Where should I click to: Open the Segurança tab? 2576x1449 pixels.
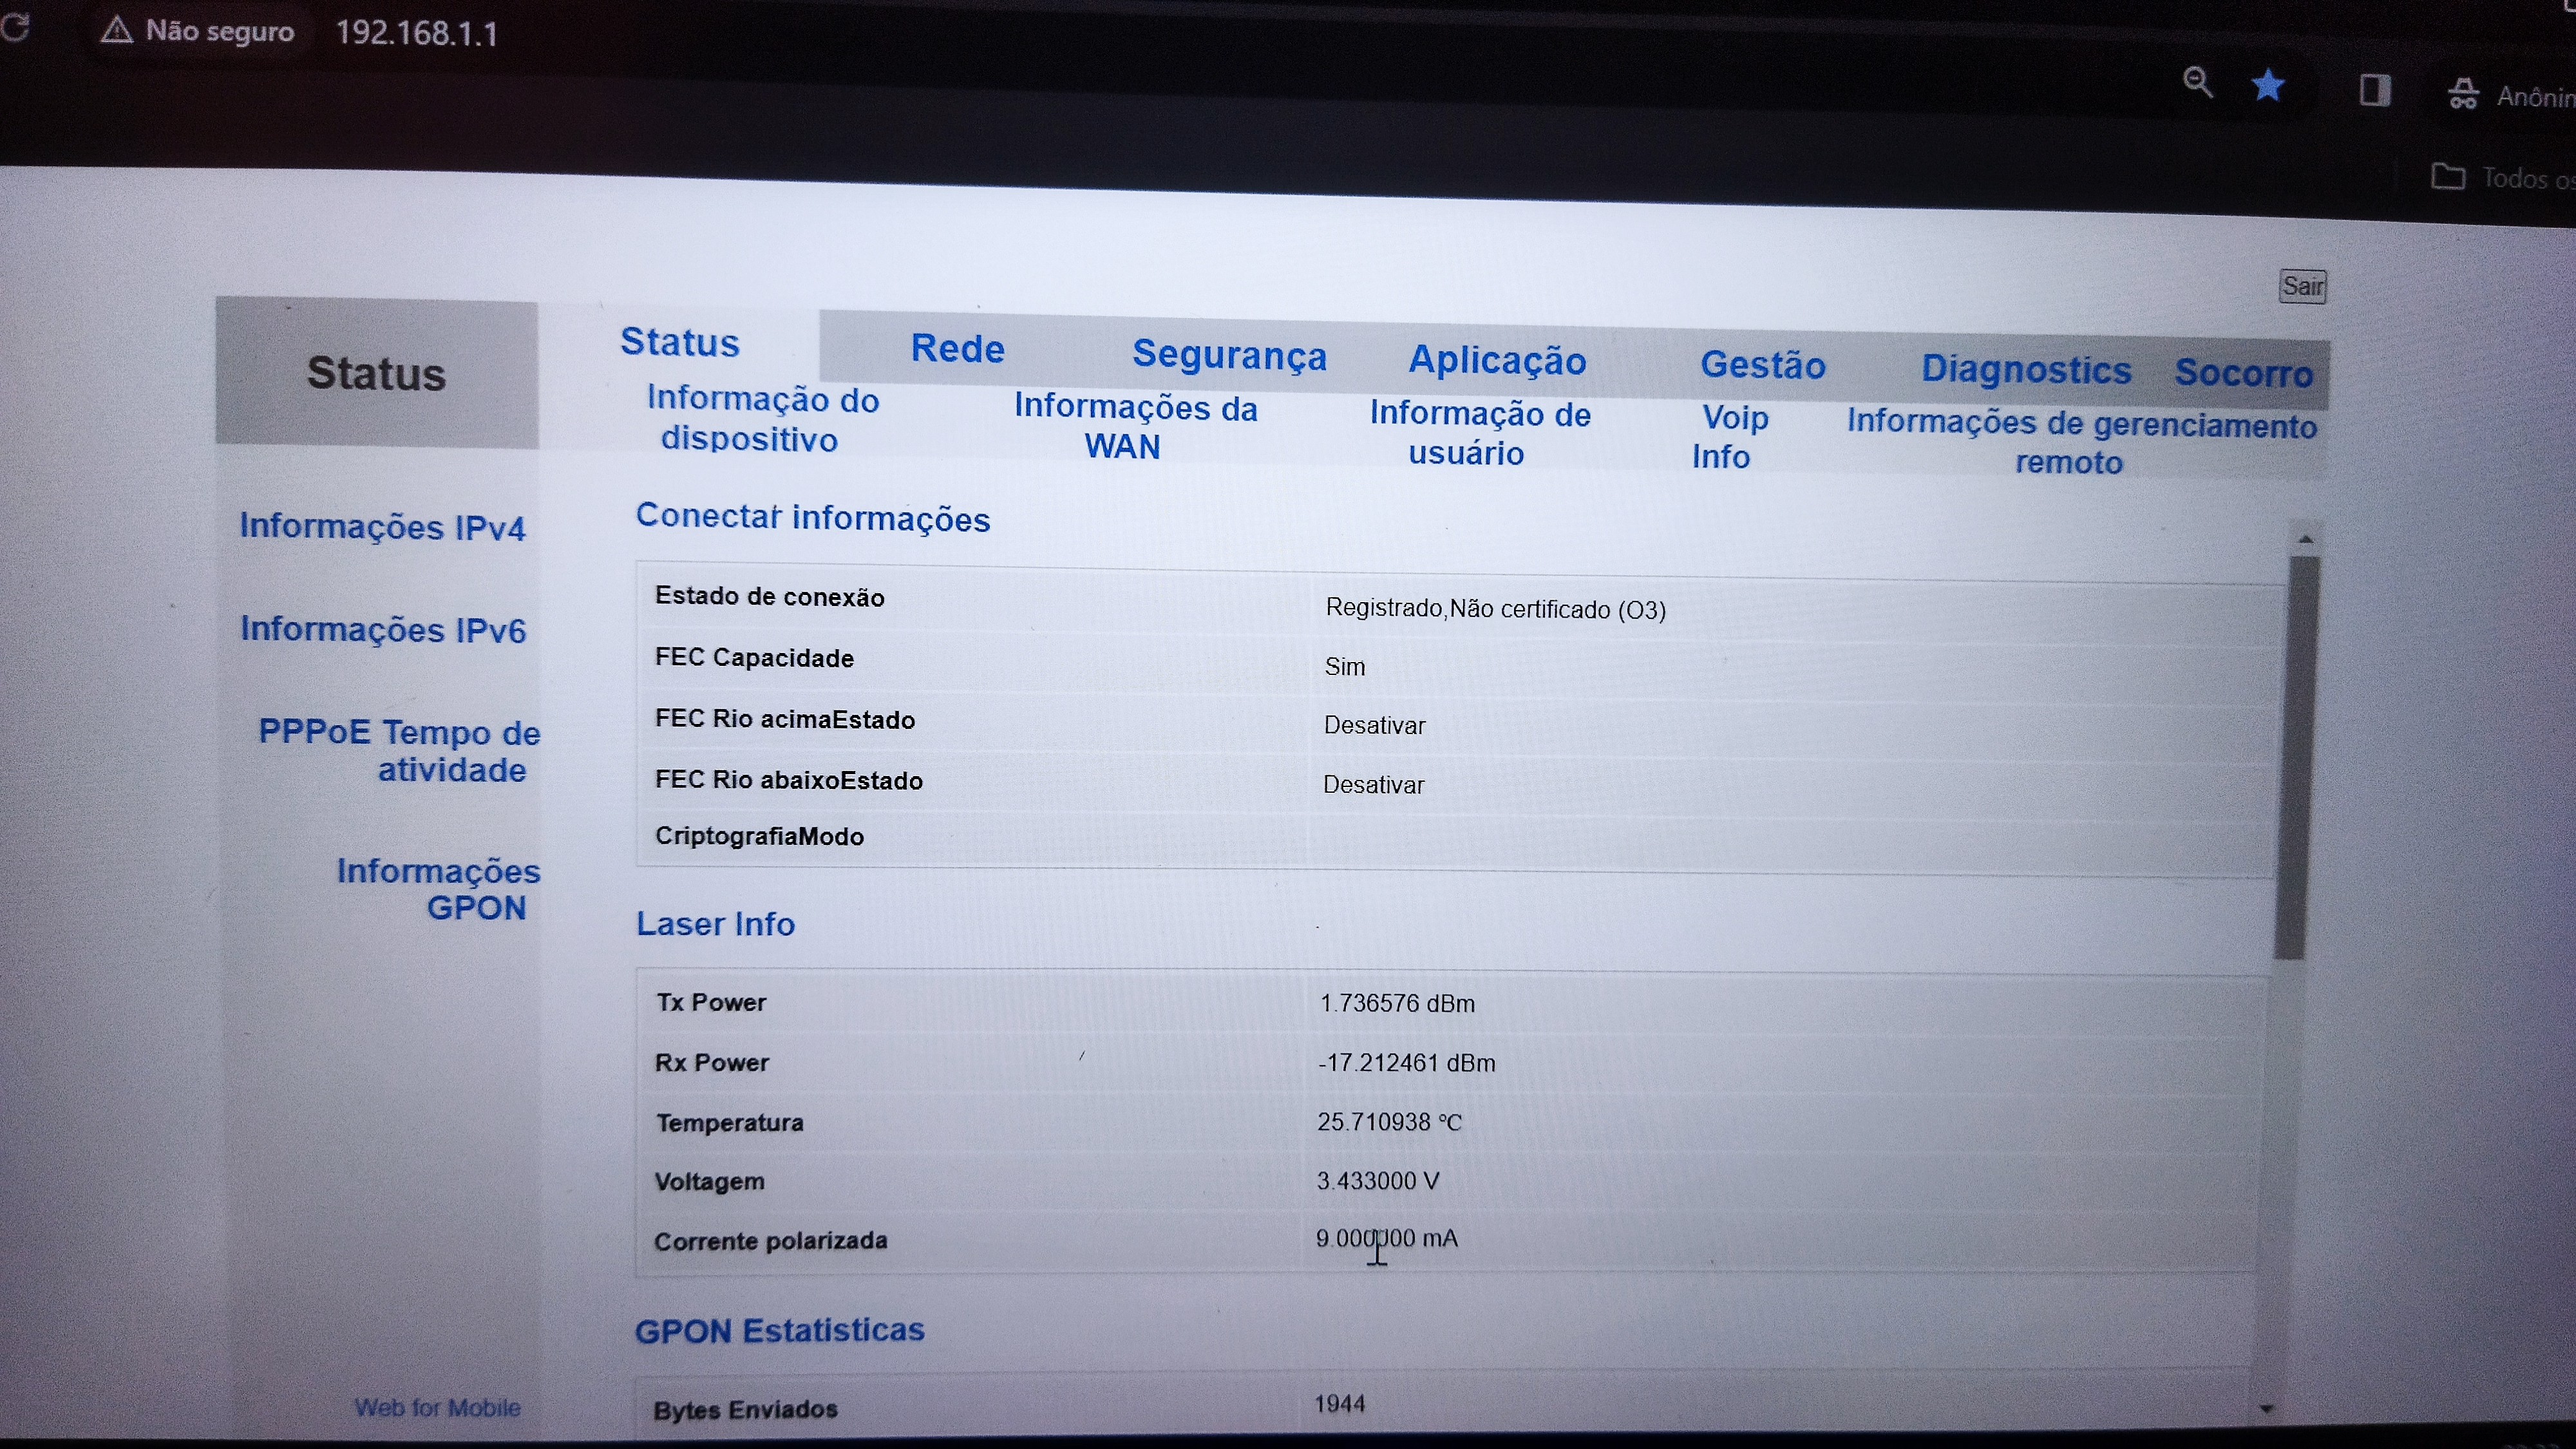click(1229, 355)
